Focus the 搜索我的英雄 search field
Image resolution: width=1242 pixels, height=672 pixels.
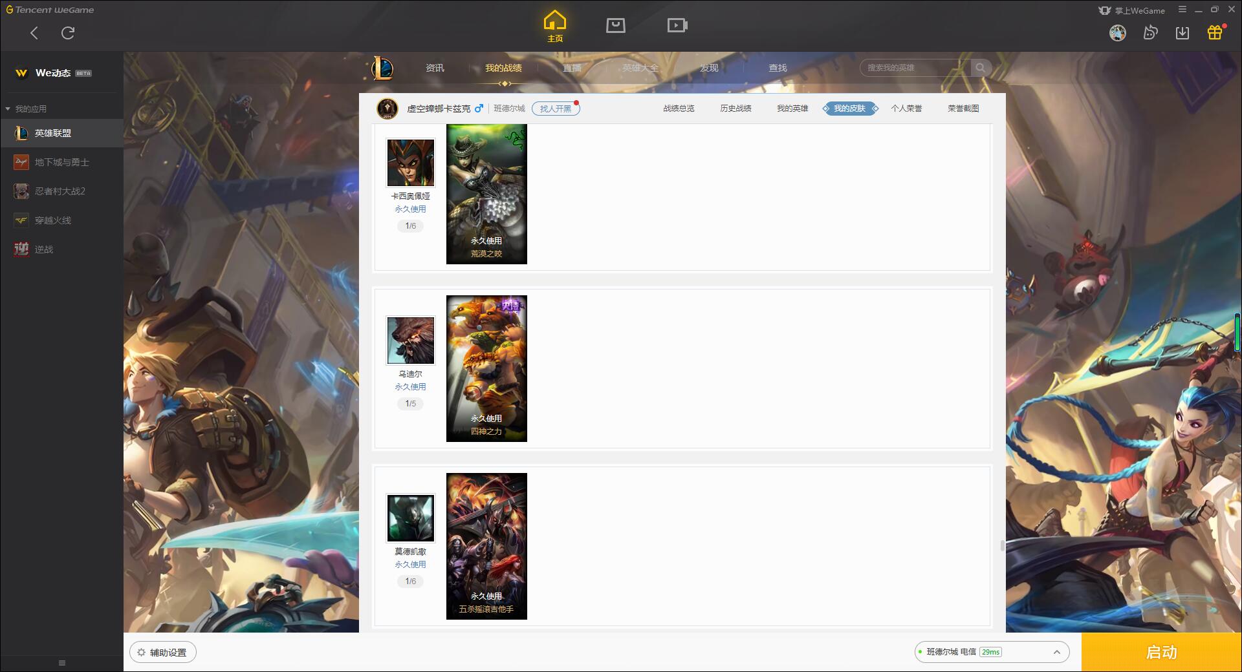pyautogui.click(x=915, y=68)
